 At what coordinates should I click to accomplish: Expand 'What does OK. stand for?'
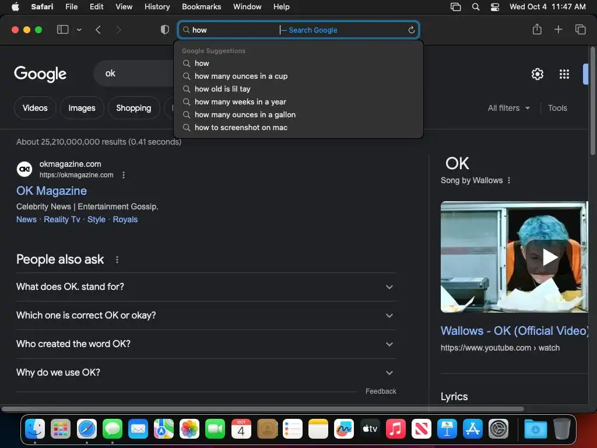[x=206, y=287]
